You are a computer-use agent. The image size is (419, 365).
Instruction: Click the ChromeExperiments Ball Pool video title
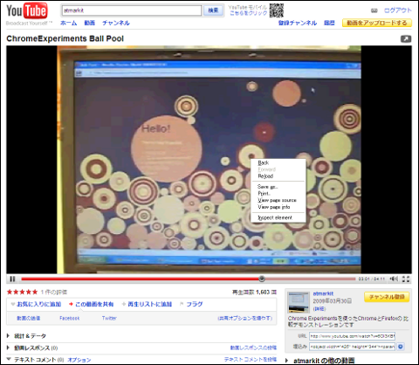point(65,38)
